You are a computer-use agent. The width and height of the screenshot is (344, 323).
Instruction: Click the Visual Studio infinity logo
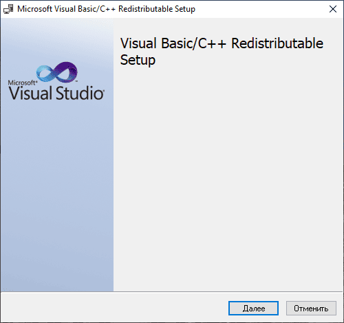(57, 72)
